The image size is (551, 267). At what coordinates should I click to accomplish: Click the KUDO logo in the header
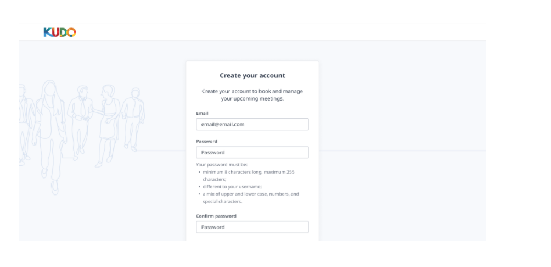(x=60, y=32)
